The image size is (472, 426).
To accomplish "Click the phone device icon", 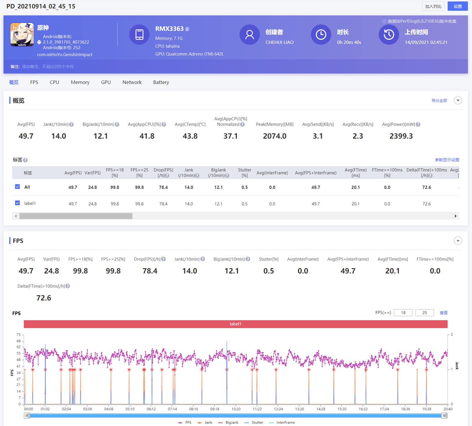I will coord(139,35).
